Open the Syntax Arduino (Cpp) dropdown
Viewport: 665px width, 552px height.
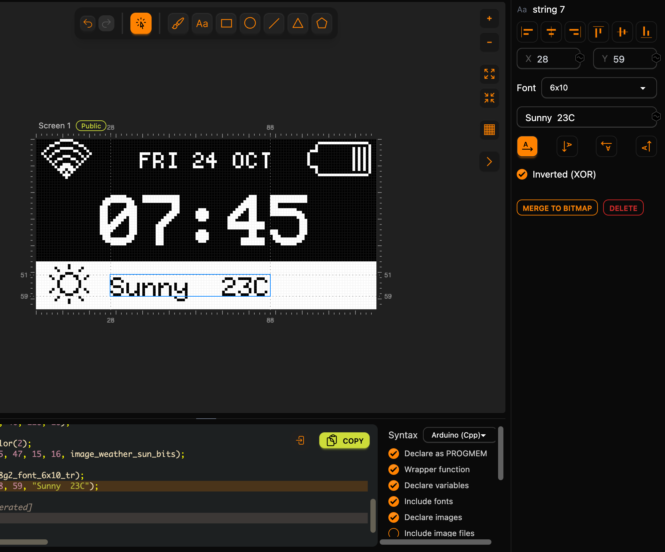click(459, 435)
